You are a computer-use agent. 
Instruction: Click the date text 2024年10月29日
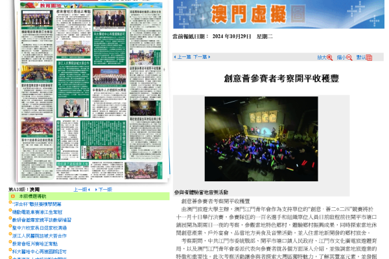(232, 37)
